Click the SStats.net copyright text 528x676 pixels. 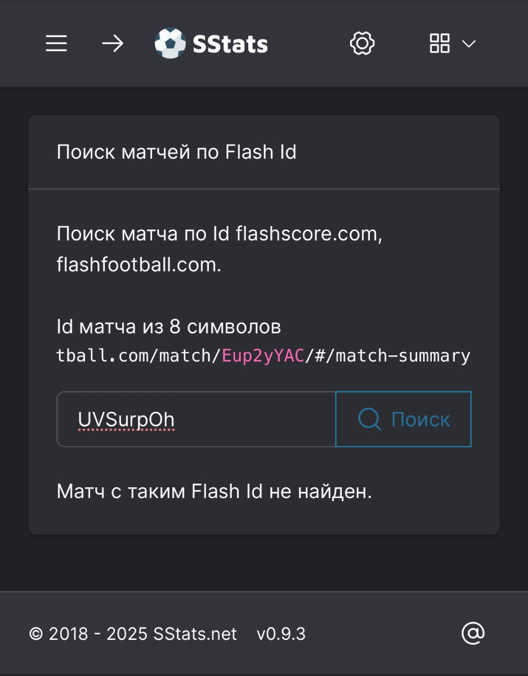tap(133, 634)
